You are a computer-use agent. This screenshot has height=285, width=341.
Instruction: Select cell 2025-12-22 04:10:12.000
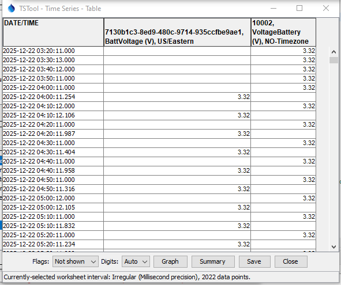pos(53,106)
